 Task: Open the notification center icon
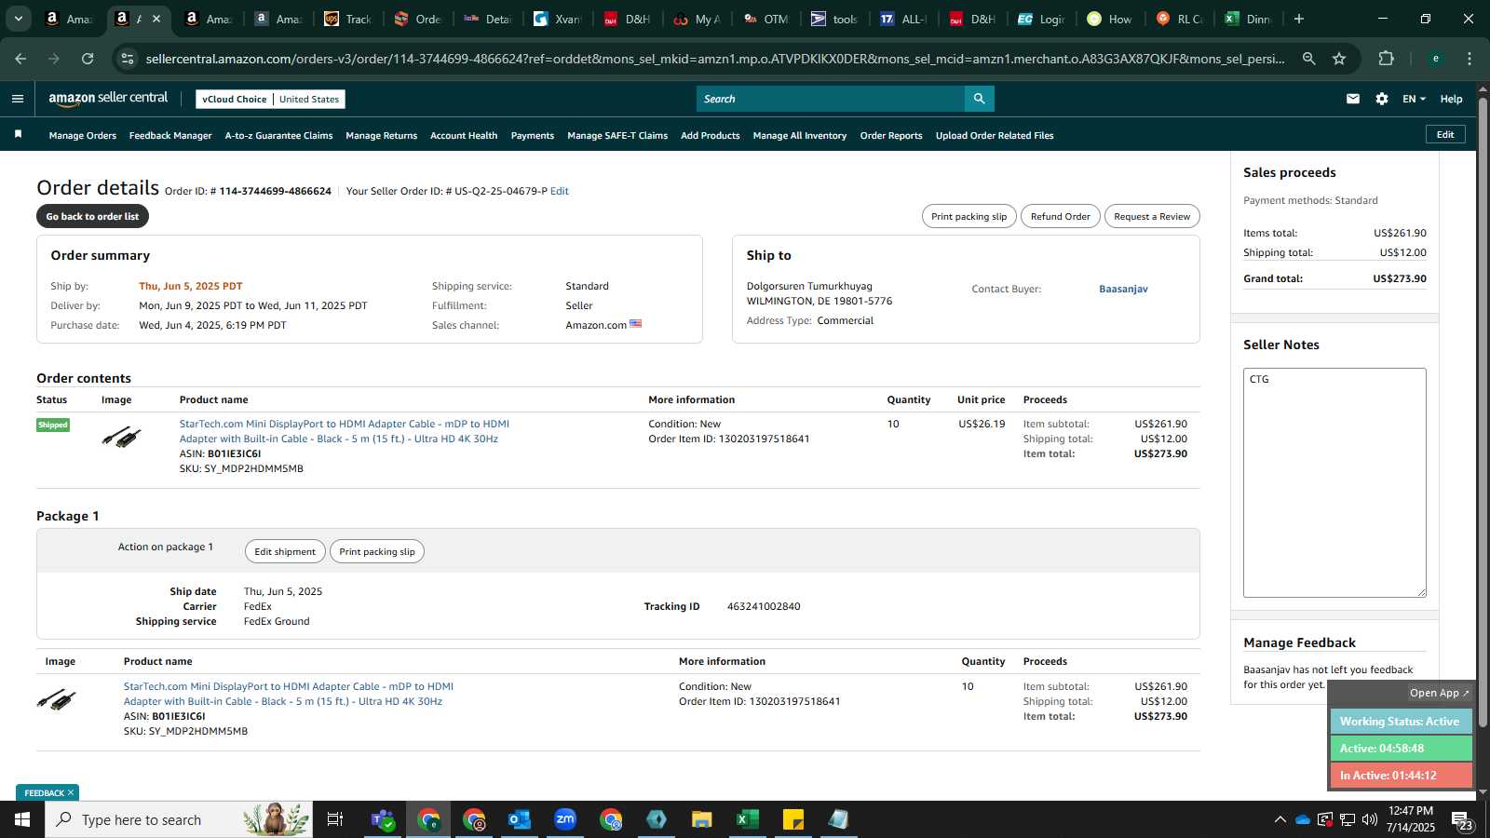click(x=1461, y=820)
